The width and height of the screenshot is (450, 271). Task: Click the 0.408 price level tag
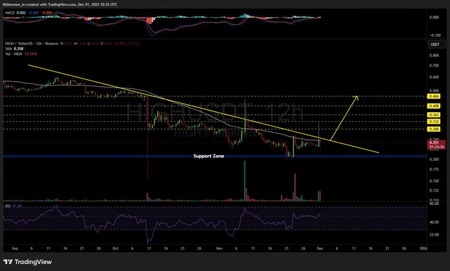tap(434, 105)
